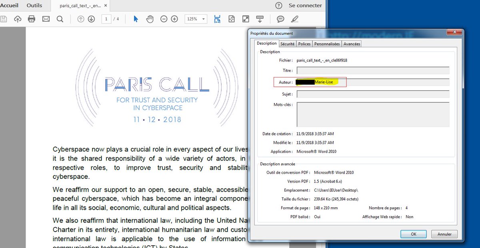Click creation date 11/9/2018 3:35:37 AM
This screenshot has width=480, height=248.
315,134
